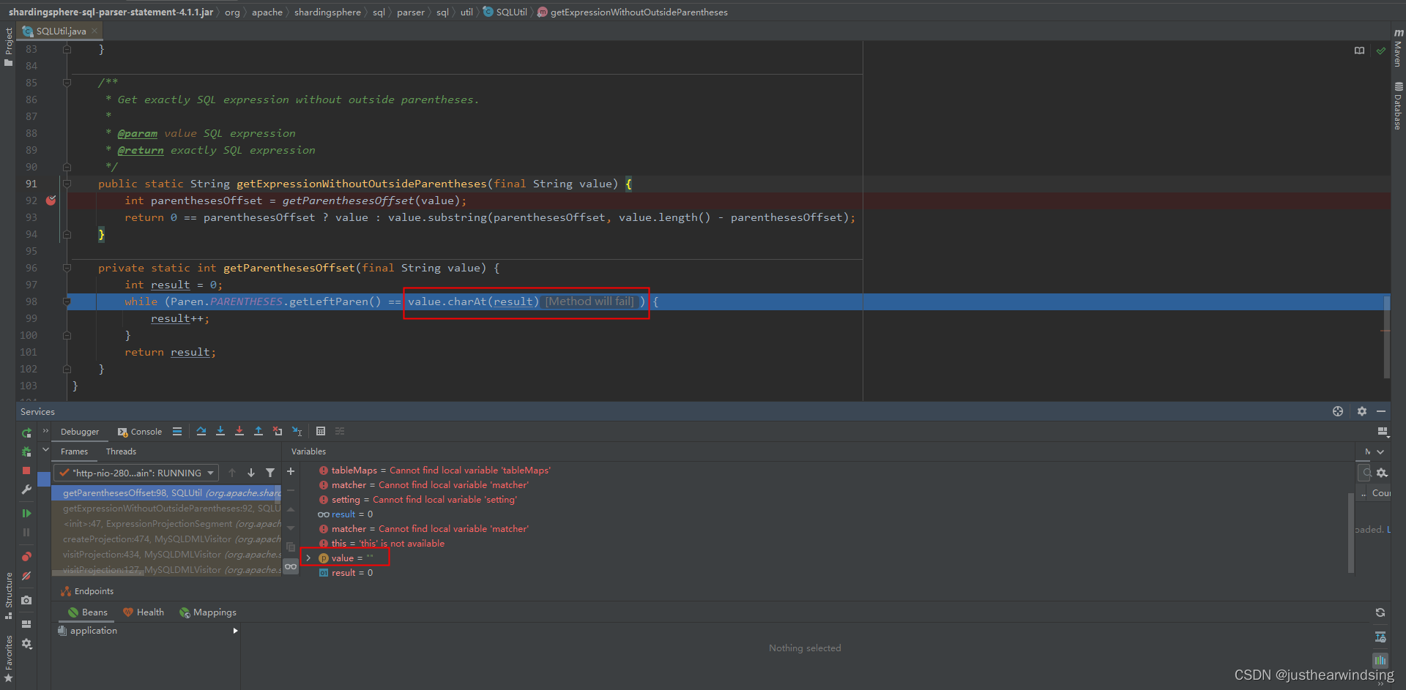Expand the double-chevron in Services toolbar
Image resolution: width=1406 pixels, height=690 pixels.
[x=45, y=431]
